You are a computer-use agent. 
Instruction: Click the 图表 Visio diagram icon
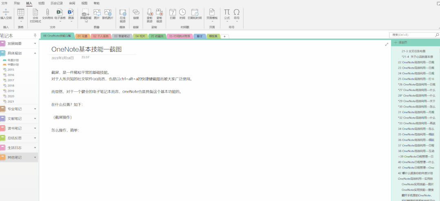[x=71, y=12]
